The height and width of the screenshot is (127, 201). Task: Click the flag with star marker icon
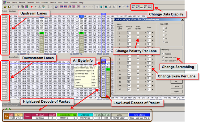click(127, 7)
